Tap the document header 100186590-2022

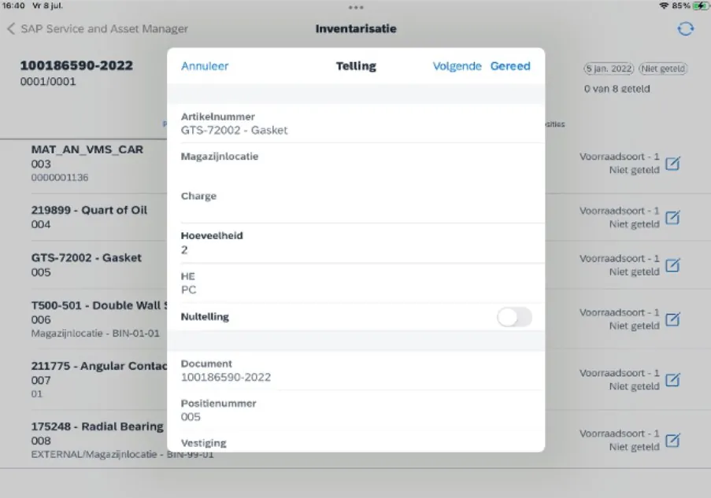point(76,65)
